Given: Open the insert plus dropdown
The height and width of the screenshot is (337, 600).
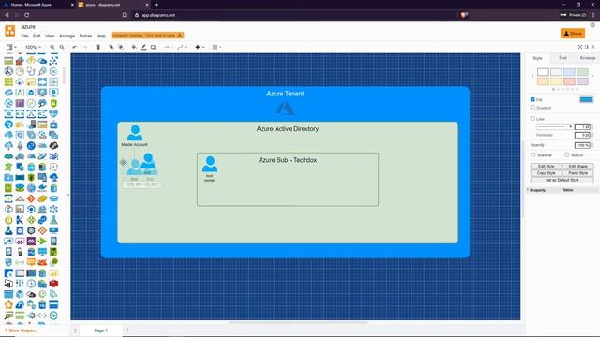Looking at the screenshot, I should pyautogui.click(x=200, y=47).
